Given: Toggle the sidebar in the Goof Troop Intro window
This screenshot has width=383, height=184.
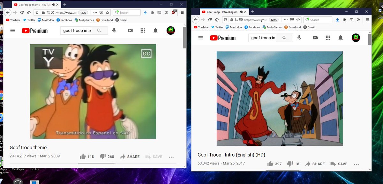Looking at the screenshot, I should (352, 20).
